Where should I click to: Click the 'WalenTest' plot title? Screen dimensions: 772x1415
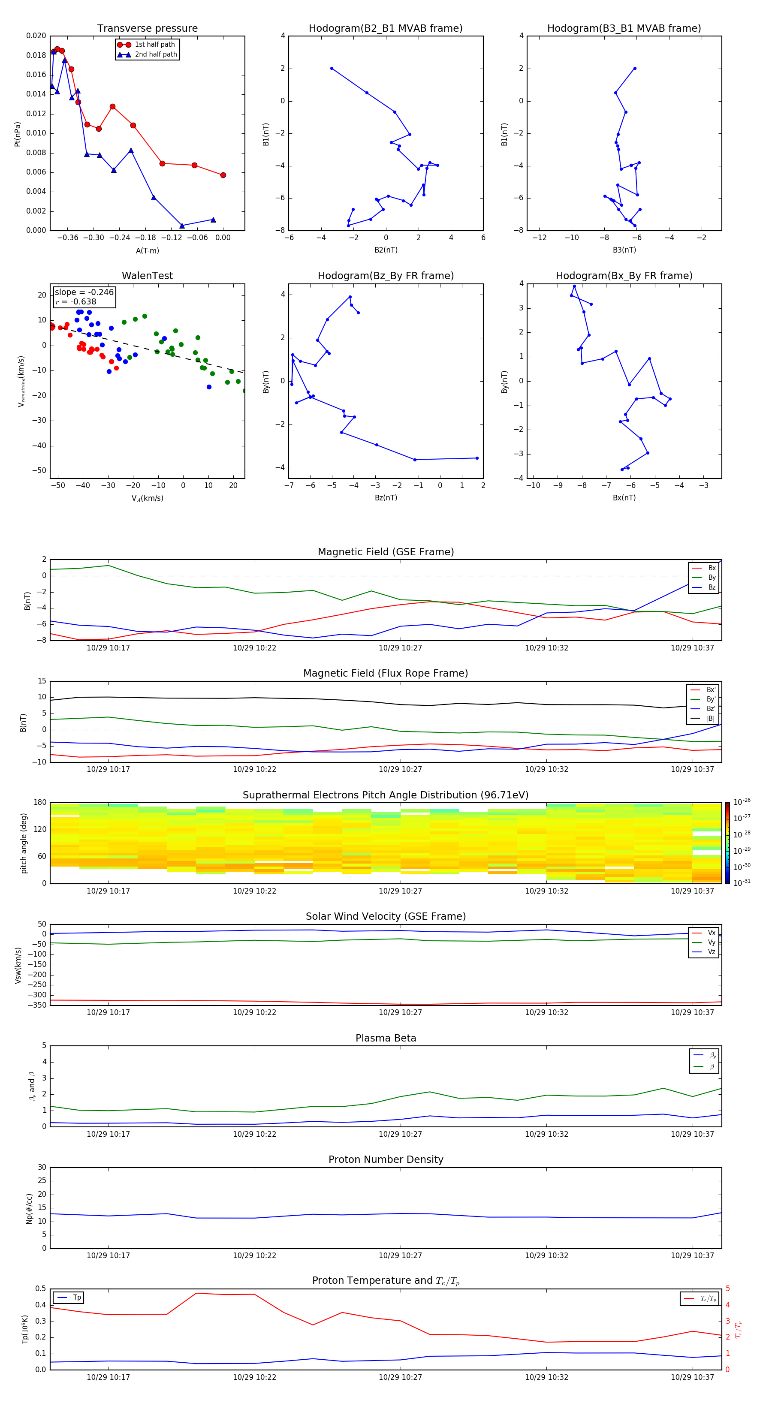pos(147,276)
